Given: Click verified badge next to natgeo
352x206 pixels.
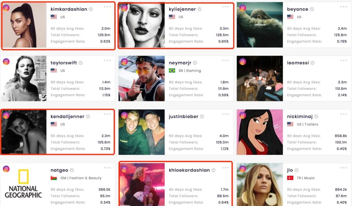Looking at the screenshot, I should [72, 170].
